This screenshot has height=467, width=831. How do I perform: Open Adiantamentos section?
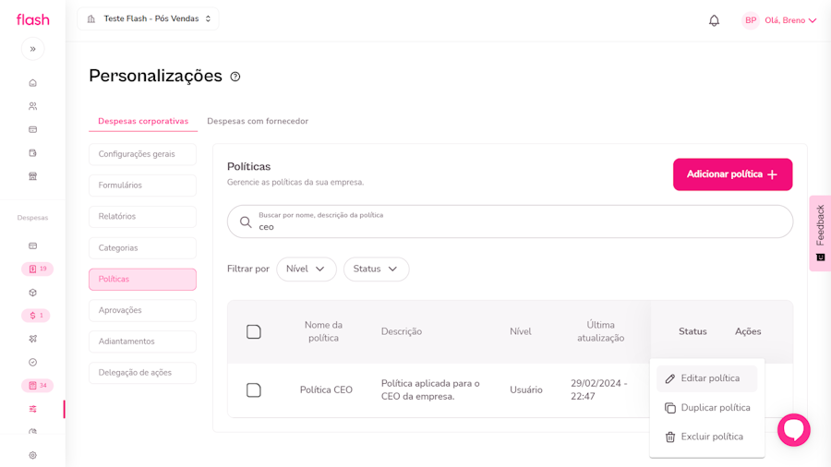pos(142,341)
